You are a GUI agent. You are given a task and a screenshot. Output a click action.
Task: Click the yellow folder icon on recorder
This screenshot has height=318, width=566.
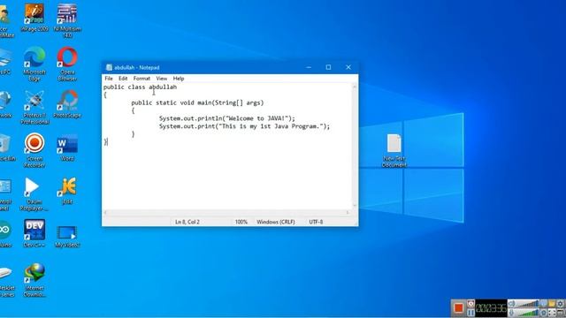(x=552, y=304)
